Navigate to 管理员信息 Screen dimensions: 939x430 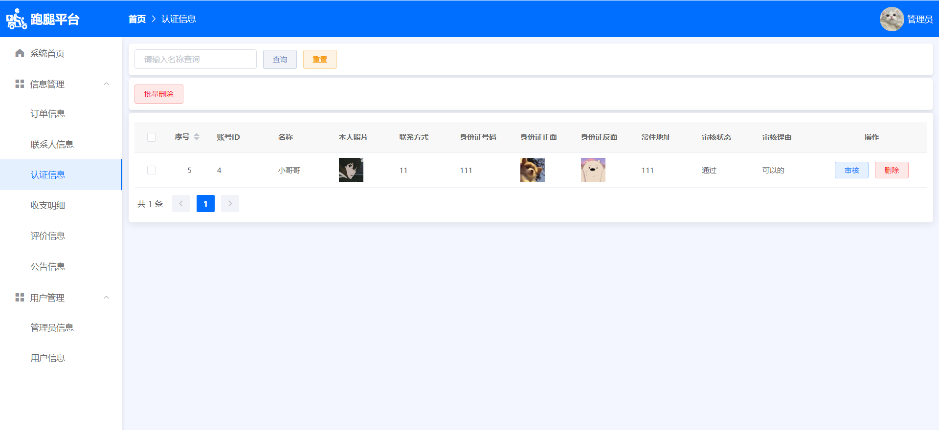[61, 328]
